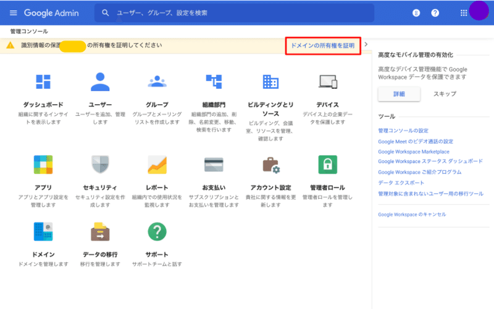Click the お支払い title text
The height and width of the screenshot is (309, 494).
[x=214, y=187]
